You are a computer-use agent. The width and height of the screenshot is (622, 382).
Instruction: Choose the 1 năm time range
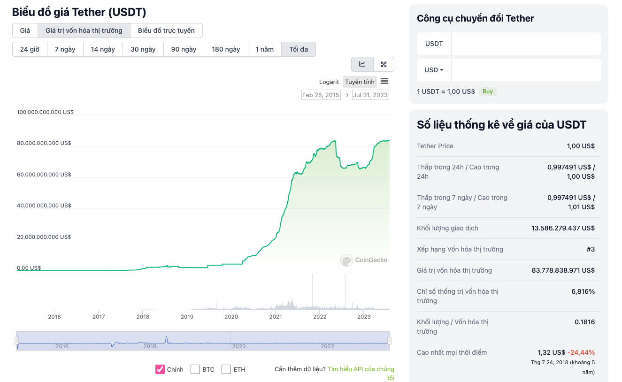tap(265, 49)
